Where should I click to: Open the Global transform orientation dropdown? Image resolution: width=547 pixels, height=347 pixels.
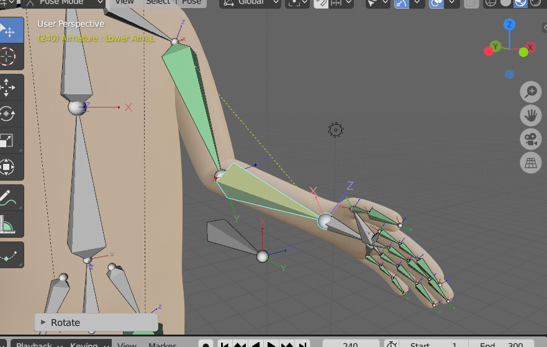click(250, 2)
